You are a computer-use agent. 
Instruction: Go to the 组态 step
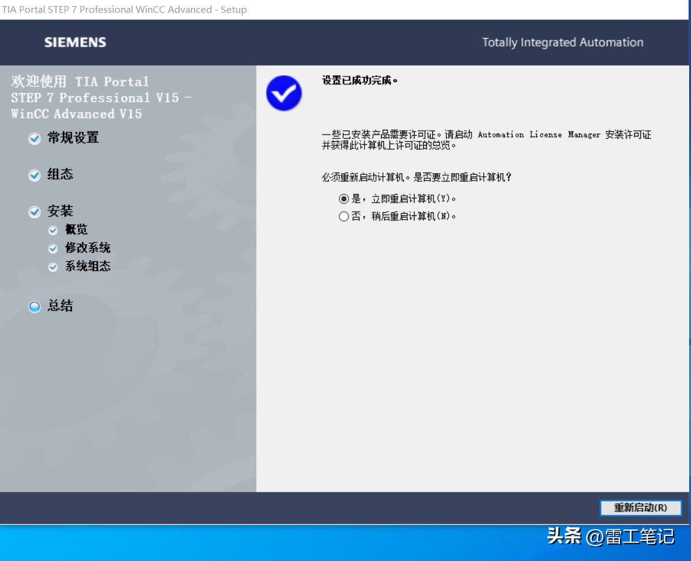point(60,175)
